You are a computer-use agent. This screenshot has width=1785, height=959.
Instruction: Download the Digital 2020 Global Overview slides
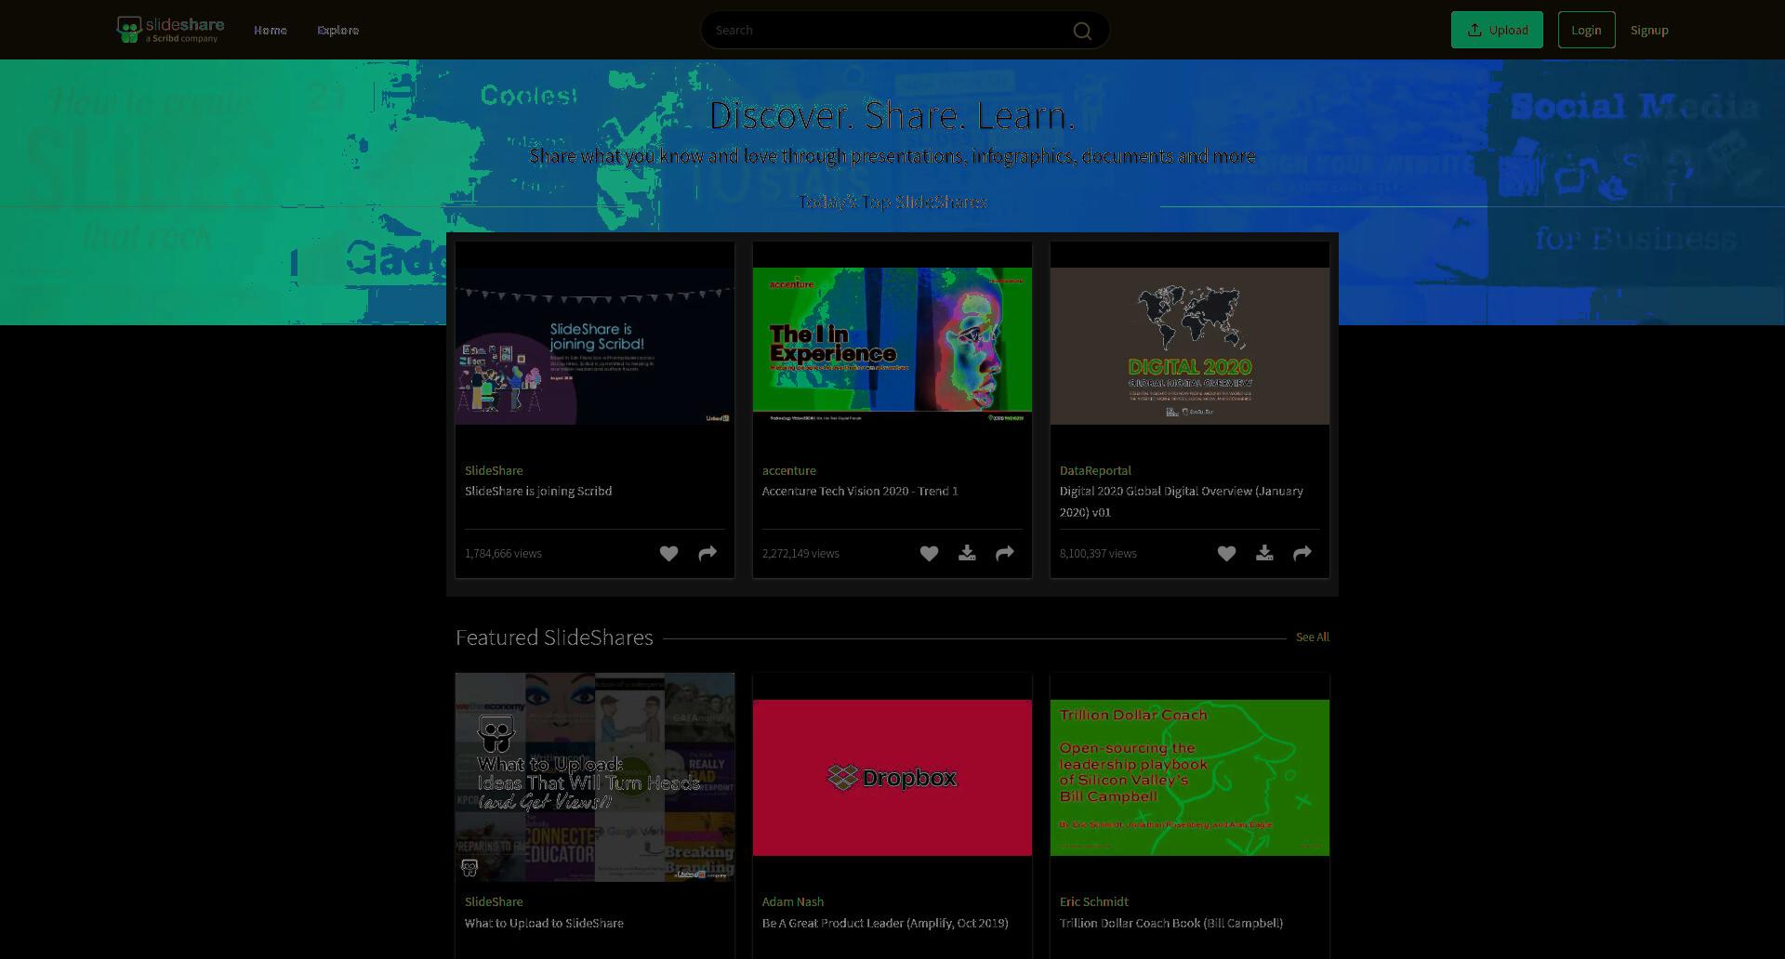[1264, 554]
